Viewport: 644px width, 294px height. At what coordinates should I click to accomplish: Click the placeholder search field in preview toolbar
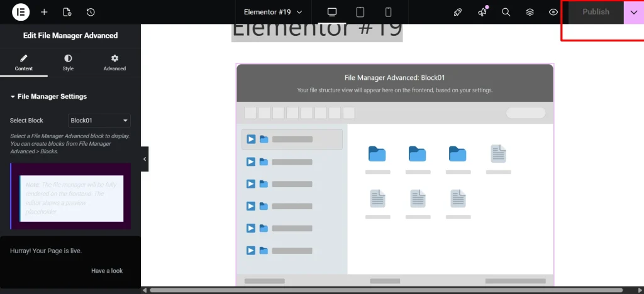pos(526,112)
